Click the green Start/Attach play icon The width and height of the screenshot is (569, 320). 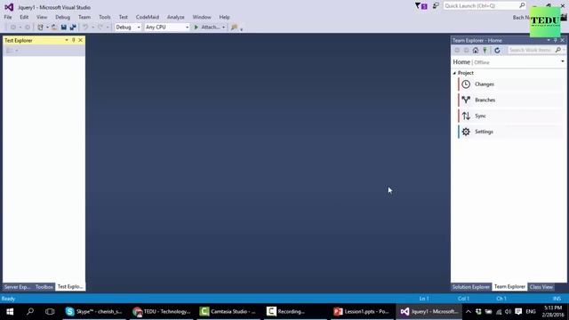(x=196, y=28)
